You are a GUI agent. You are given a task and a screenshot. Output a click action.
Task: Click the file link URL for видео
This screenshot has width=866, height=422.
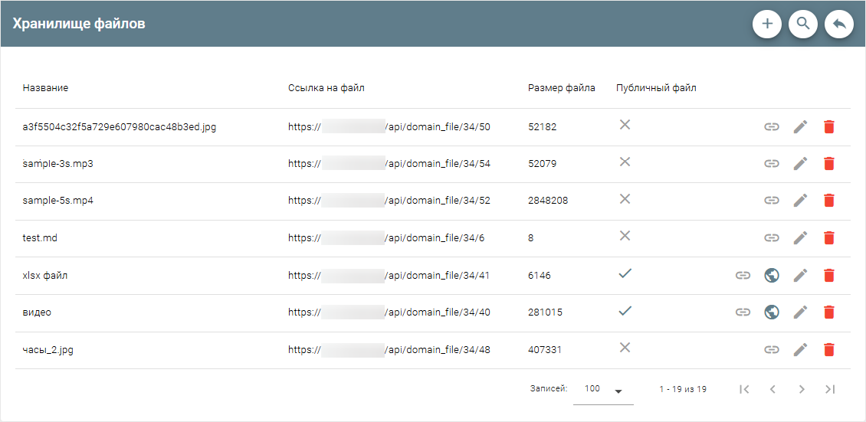point(389,312)
